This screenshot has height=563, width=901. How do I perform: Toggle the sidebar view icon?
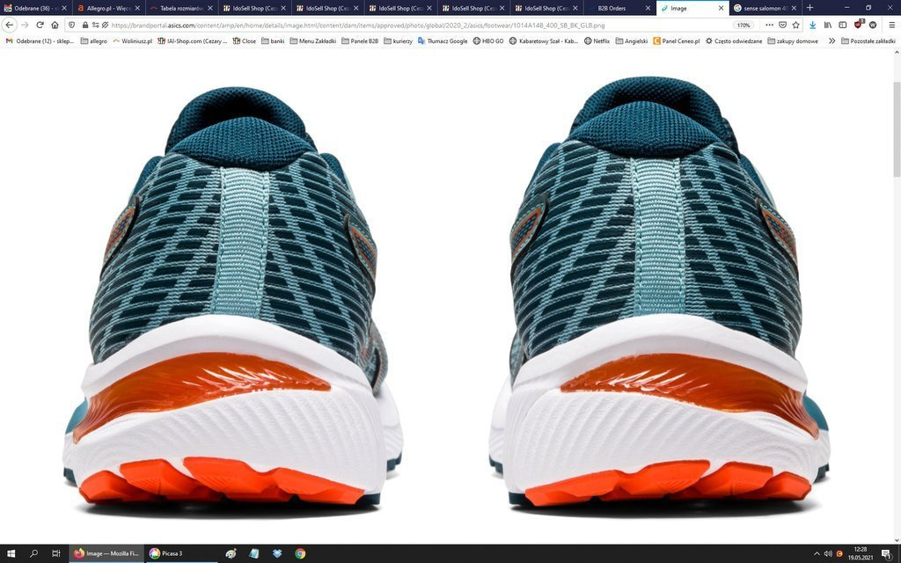coord(842,25)
